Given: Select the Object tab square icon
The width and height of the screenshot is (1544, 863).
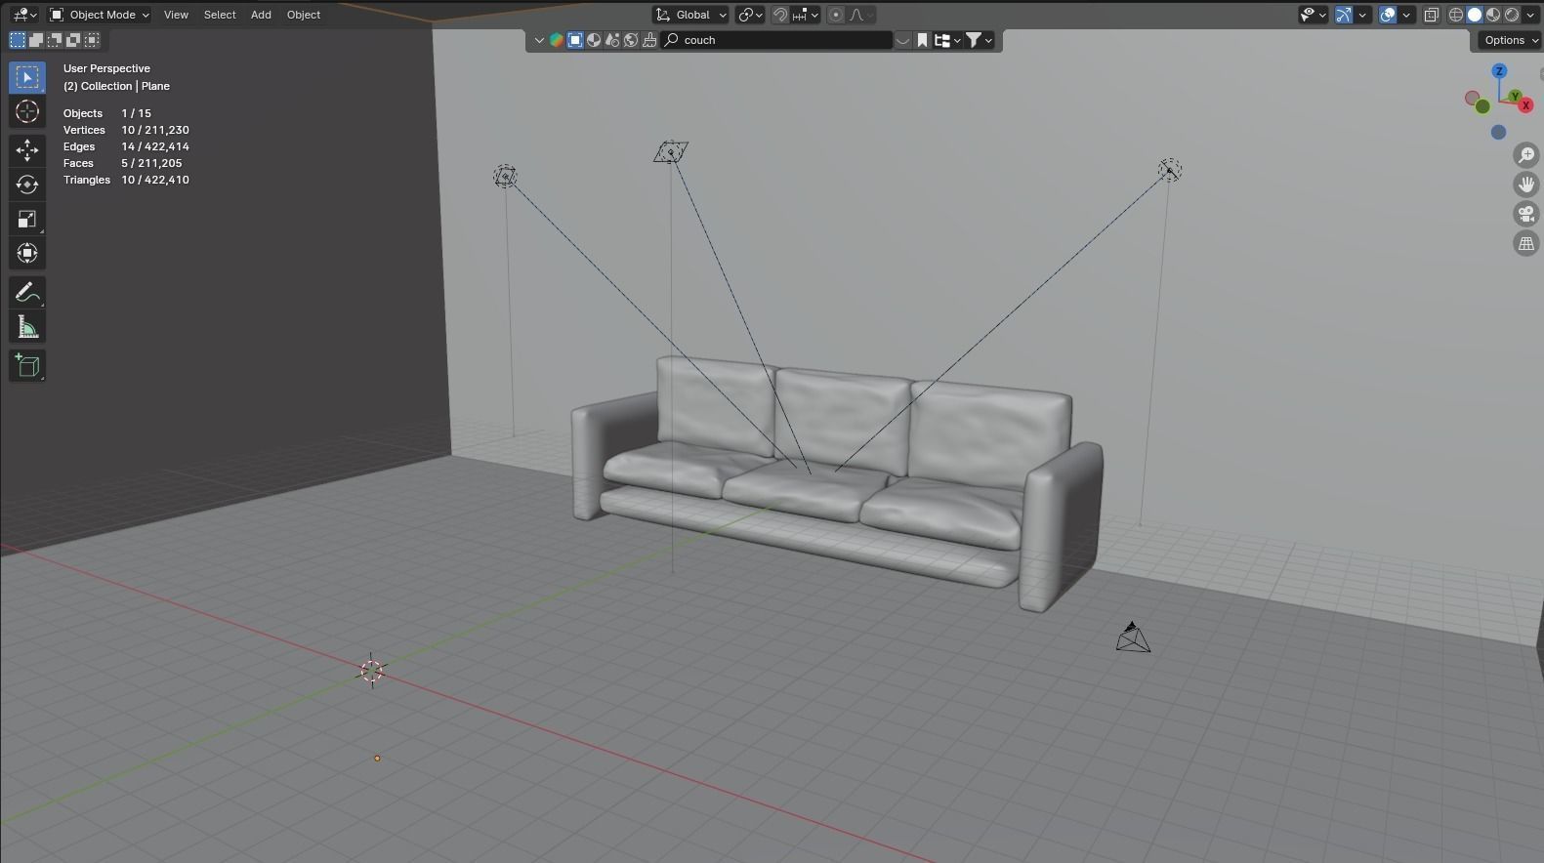Looking at the screenshot, I should pos(575,40).
